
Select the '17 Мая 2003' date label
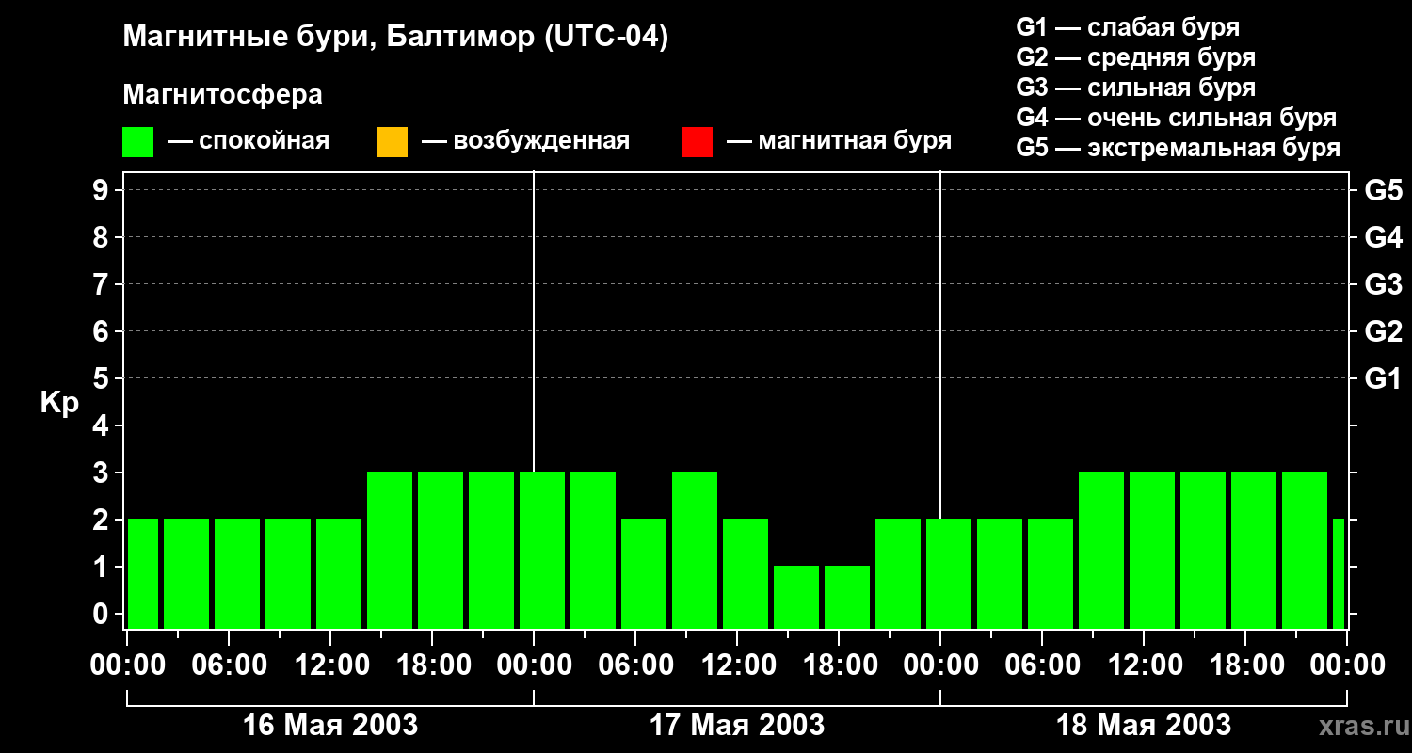pos(737,726)
